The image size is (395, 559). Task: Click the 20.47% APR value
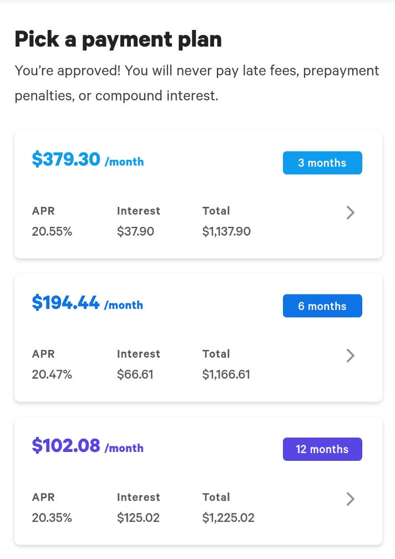tap(52, 375)
